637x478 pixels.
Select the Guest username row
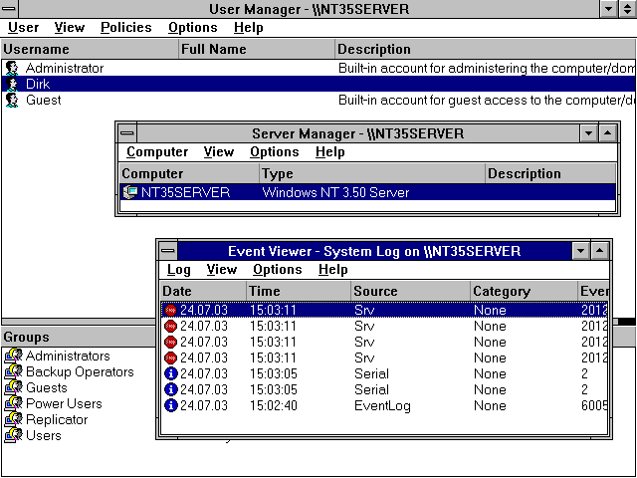click(x=318, y=100)
